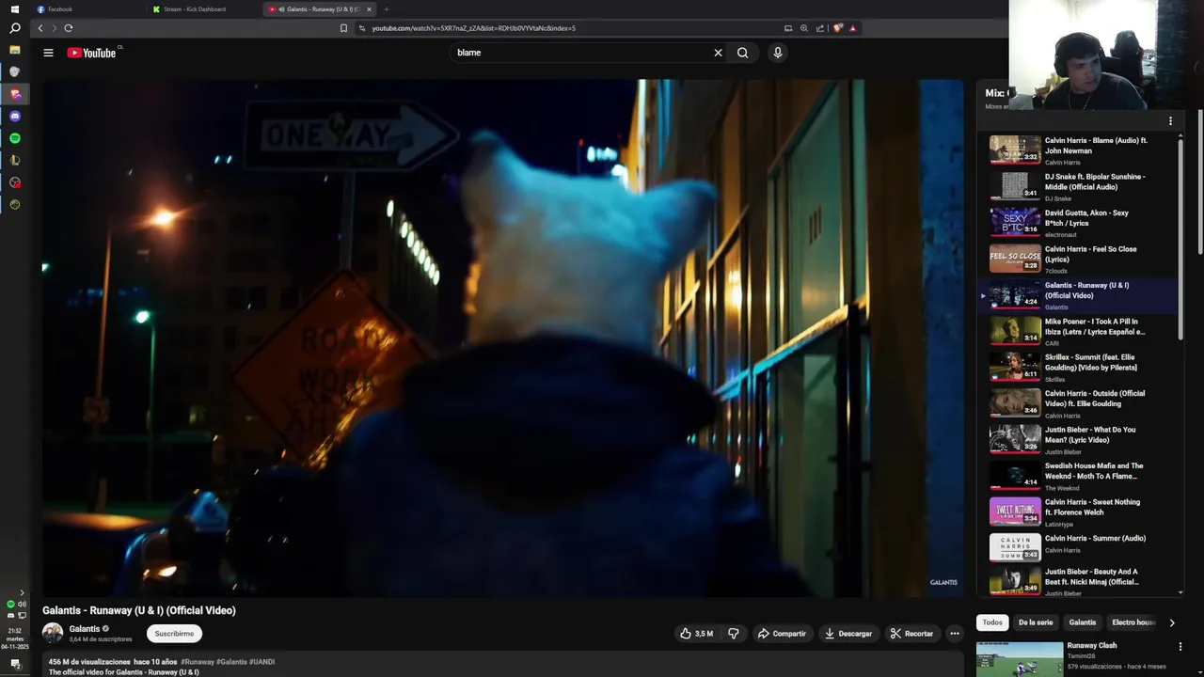This screenshot has height=677, width=1204.
Task: Click the picture-in-picture icon in the address bar
Action: point(788,28)
